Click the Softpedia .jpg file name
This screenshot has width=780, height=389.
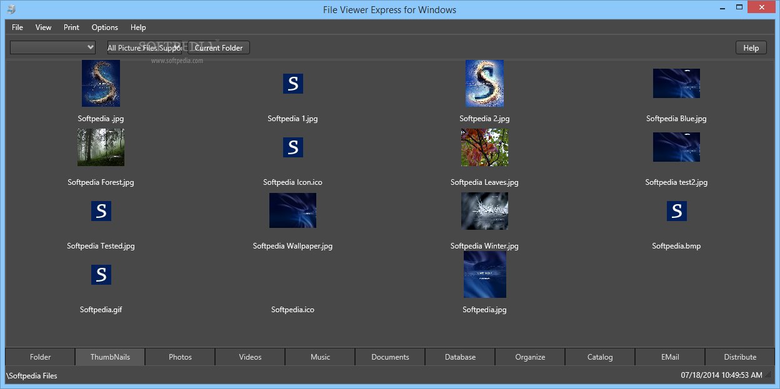point(101,119)
